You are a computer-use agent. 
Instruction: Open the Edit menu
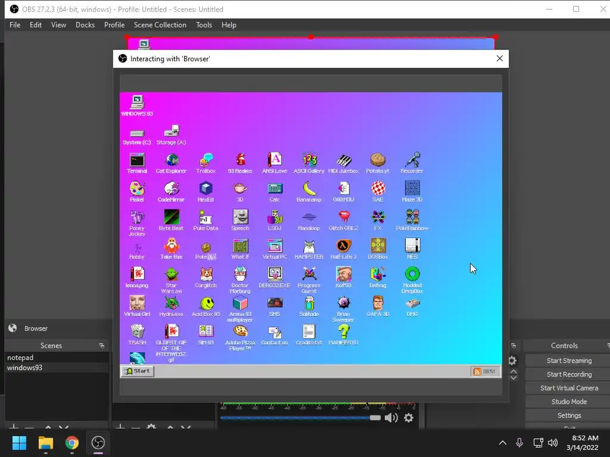coord(36,25)
